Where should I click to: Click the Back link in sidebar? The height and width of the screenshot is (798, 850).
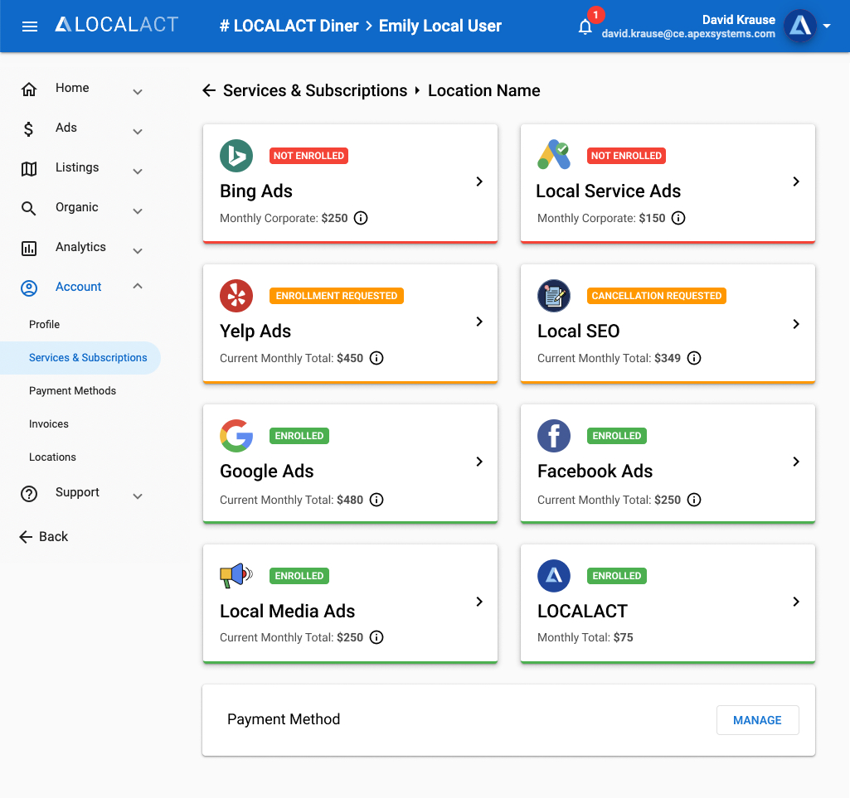[43, 537]
